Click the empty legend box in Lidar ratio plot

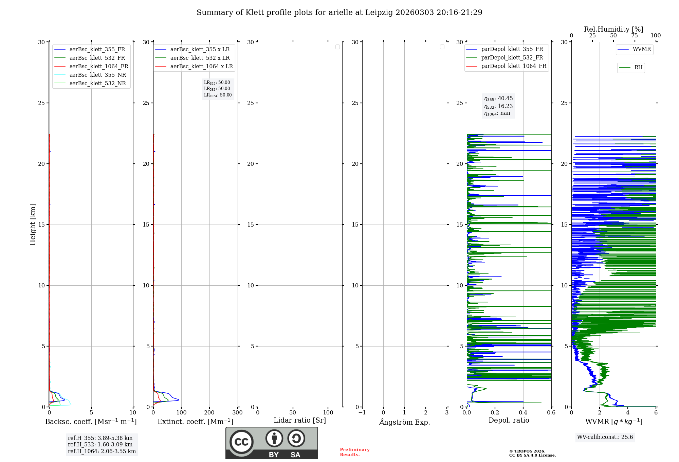(x=337, y=47)
